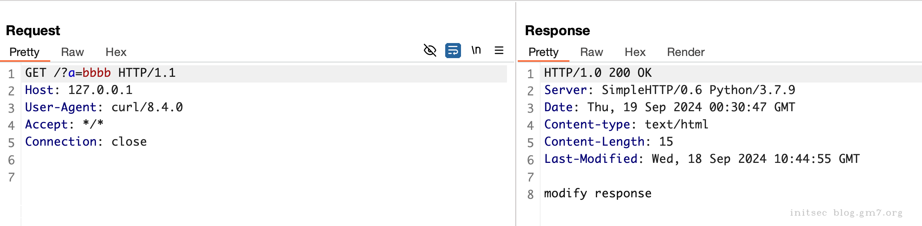Toggle the hide-eye icon in Request toolbar

pyautogui.click(x=430, y=51)
